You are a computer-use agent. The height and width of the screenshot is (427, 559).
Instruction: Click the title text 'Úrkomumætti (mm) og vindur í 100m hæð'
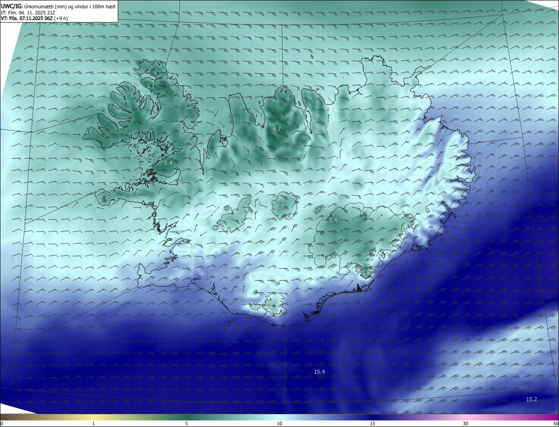tap(70, 6)
